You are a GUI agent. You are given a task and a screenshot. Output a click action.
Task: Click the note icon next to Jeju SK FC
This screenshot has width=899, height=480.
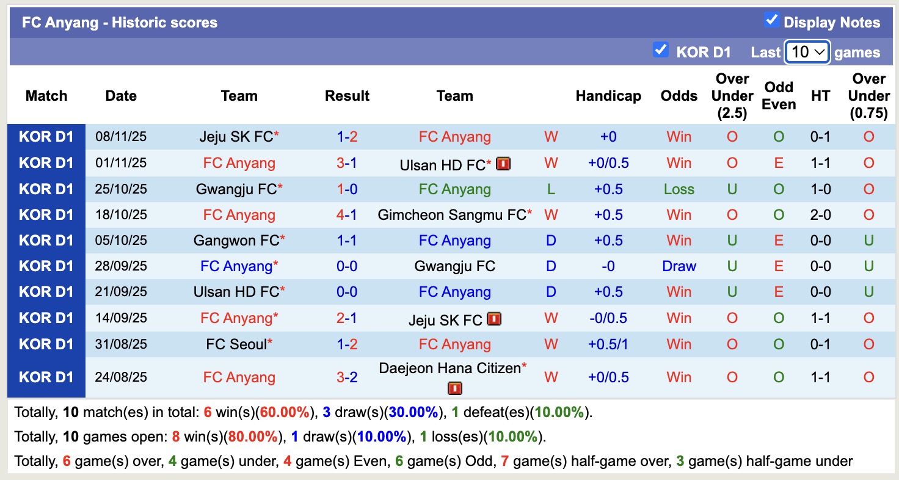[x=495, y=318]
